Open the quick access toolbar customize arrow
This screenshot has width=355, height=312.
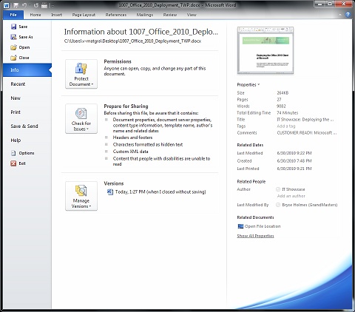point(53,5)
